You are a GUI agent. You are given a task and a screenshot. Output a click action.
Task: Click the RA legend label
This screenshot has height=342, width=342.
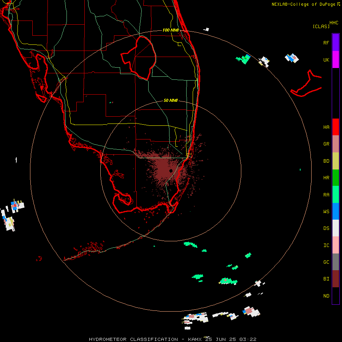pyautogui.click(x=326, y=195)
